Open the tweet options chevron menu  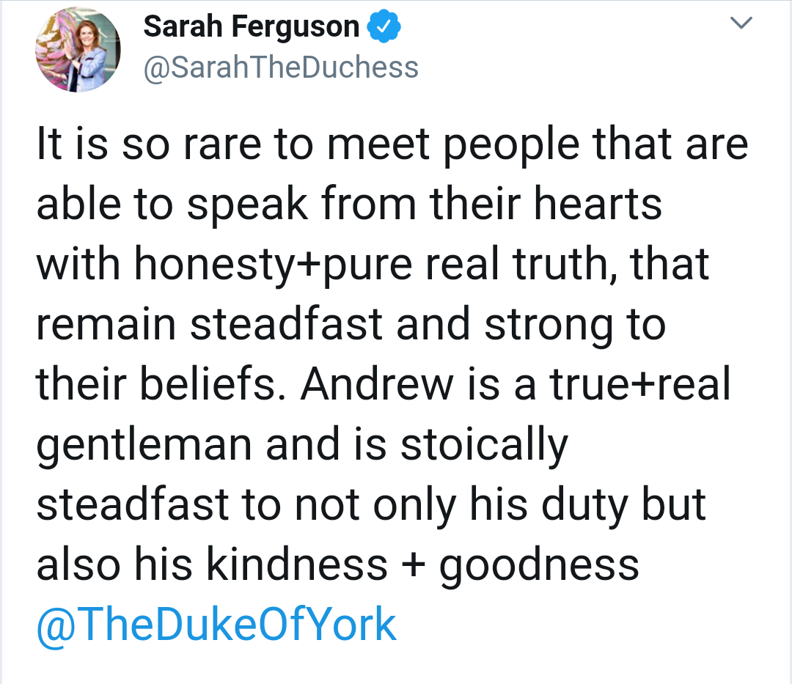tap(743, 24)
